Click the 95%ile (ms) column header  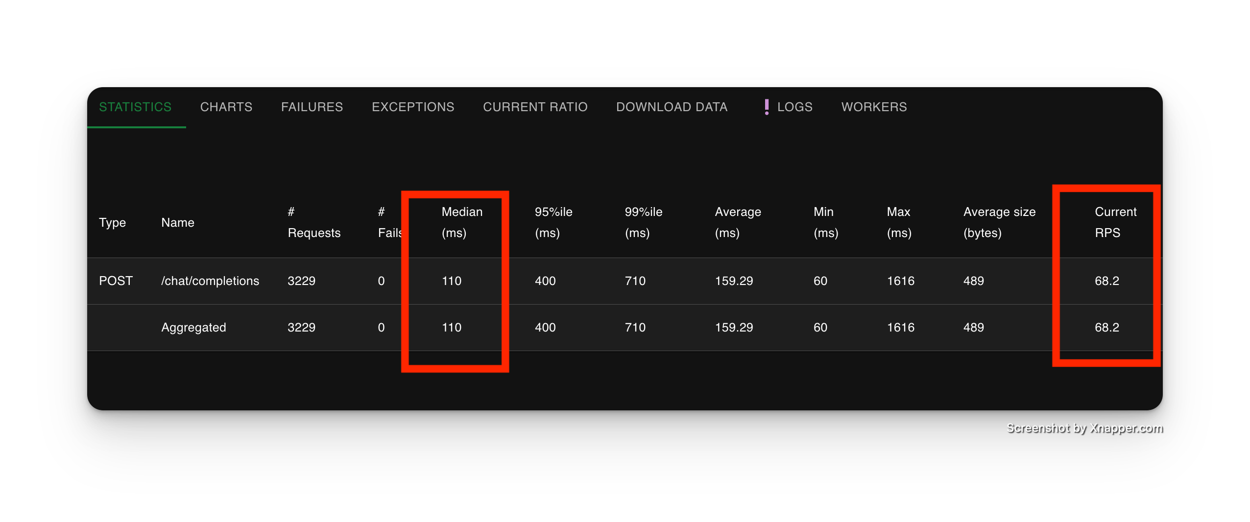click(553, 222)
